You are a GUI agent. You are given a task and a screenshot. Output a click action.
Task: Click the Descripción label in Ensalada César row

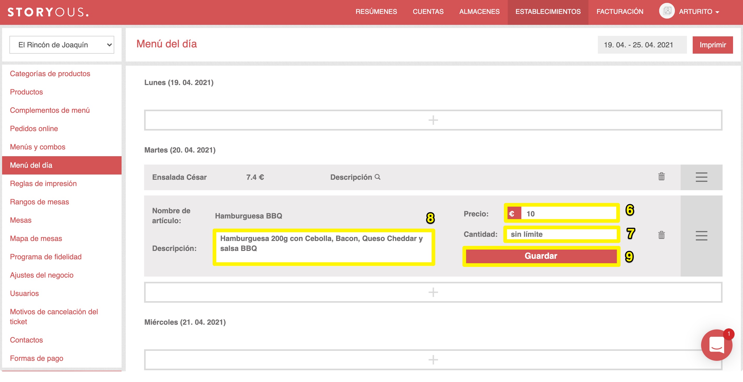click(x=351, y=177)
